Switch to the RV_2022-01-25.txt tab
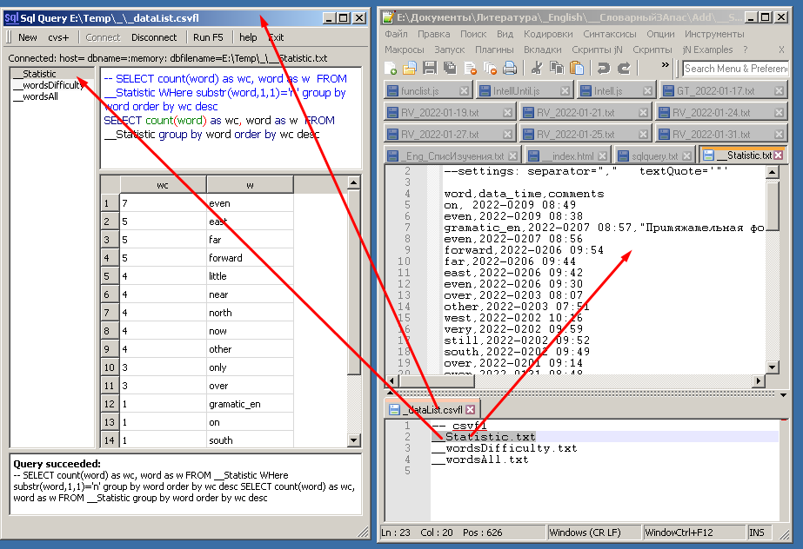This screenshot has height=549, width=803. point(585,134)
